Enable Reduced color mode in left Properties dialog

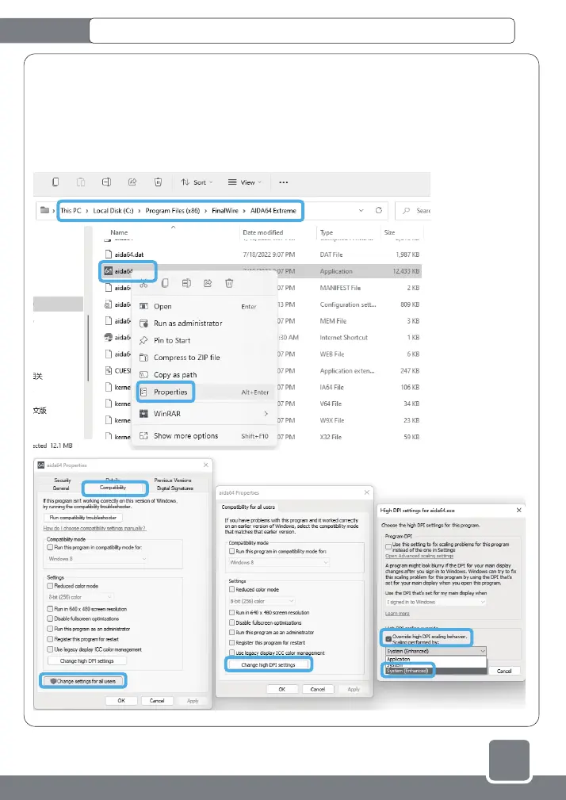[50, 586]
